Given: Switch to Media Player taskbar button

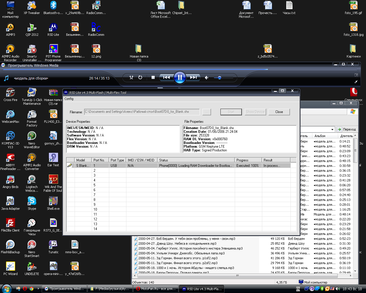Looking at the screenshot, I should (x=64, y=289).
